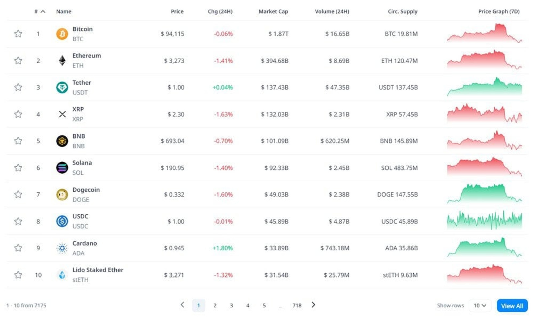Click the Price Graph (7D) header
The height and width of the screenshot is (323, 533).
499,11
